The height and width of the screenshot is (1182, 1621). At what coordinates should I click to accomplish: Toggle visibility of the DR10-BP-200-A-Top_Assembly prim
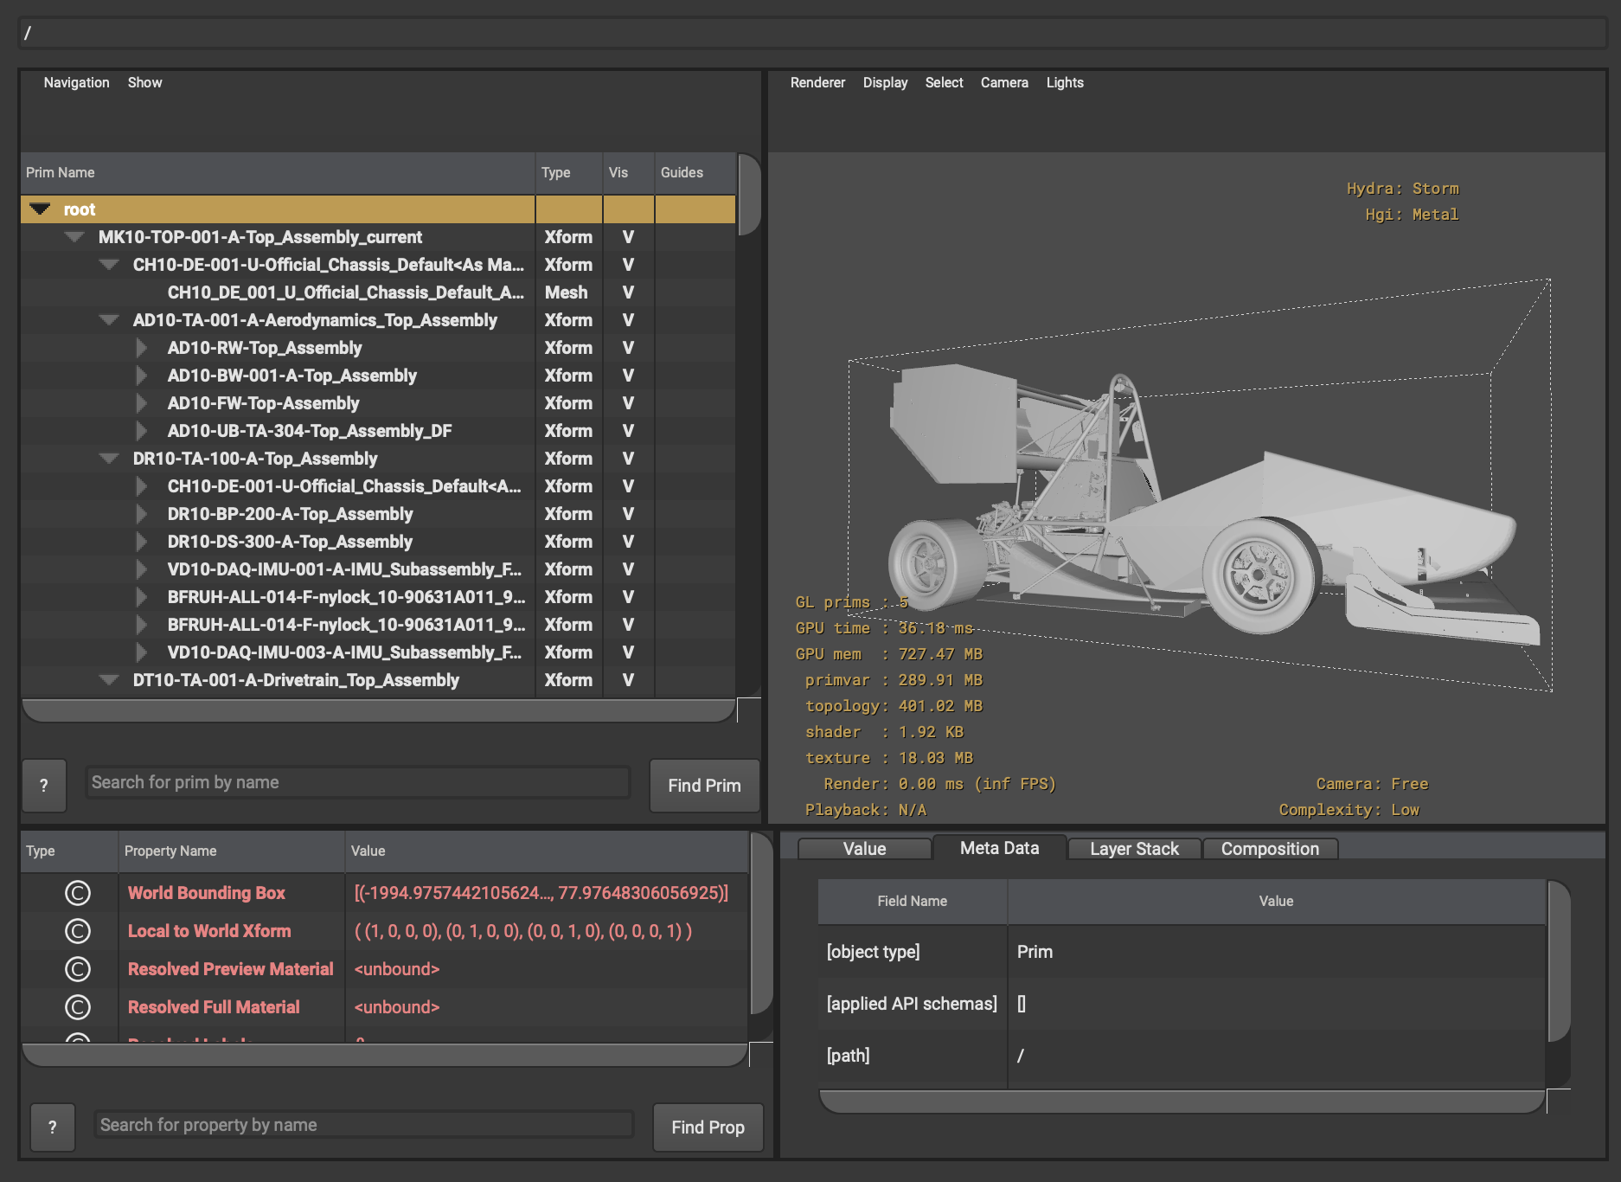[x=628, y=514]
